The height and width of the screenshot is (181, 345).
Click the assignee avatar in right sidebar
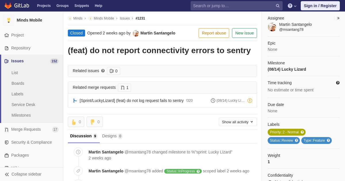pos(272,27)
